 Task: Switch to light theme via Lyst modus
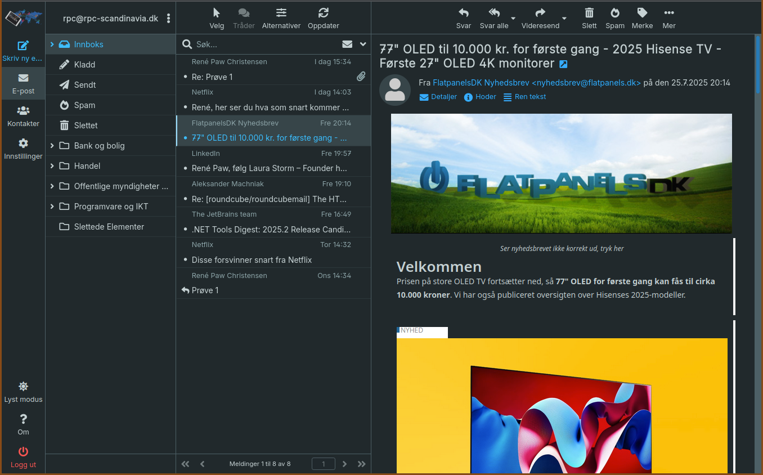pos(23,391)
